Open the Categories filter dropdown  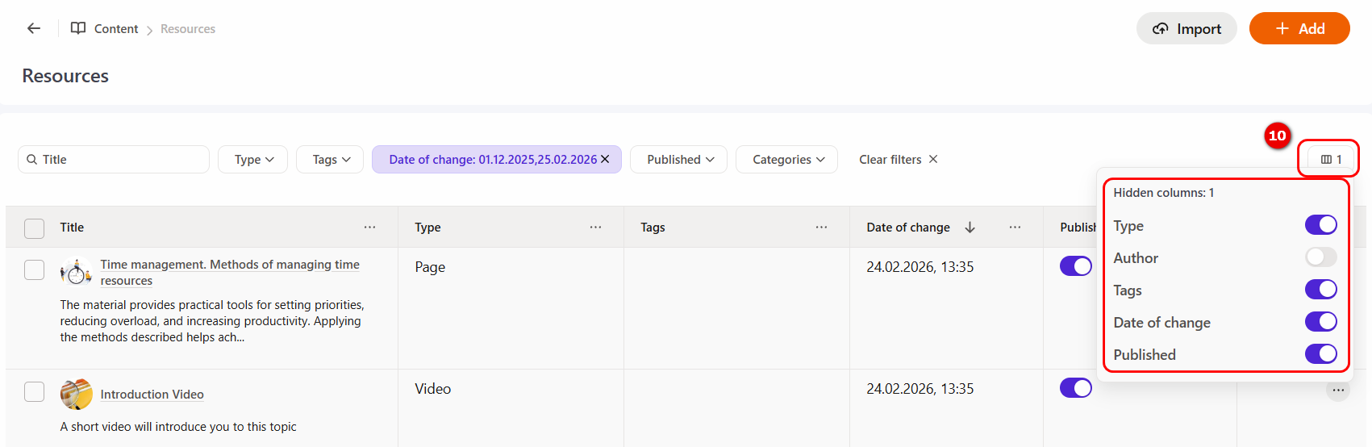(x=787, y=160)
